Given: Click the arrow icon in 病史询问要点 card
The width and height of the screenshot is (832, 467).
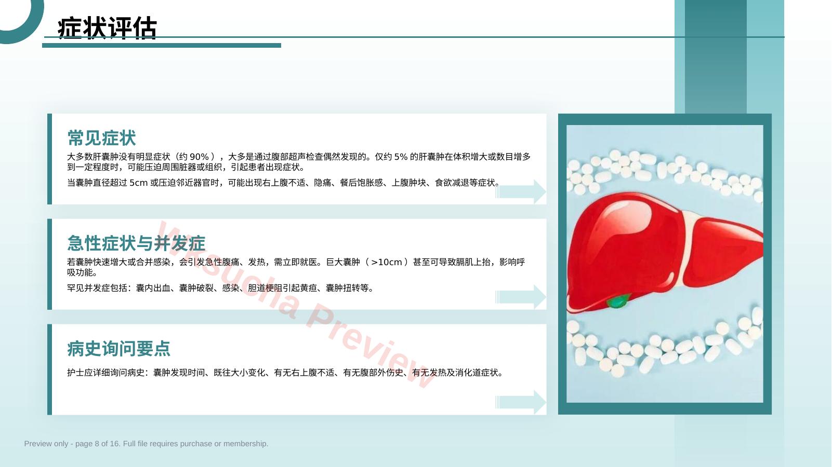Looking at the screenshot, I should point(520,402).
